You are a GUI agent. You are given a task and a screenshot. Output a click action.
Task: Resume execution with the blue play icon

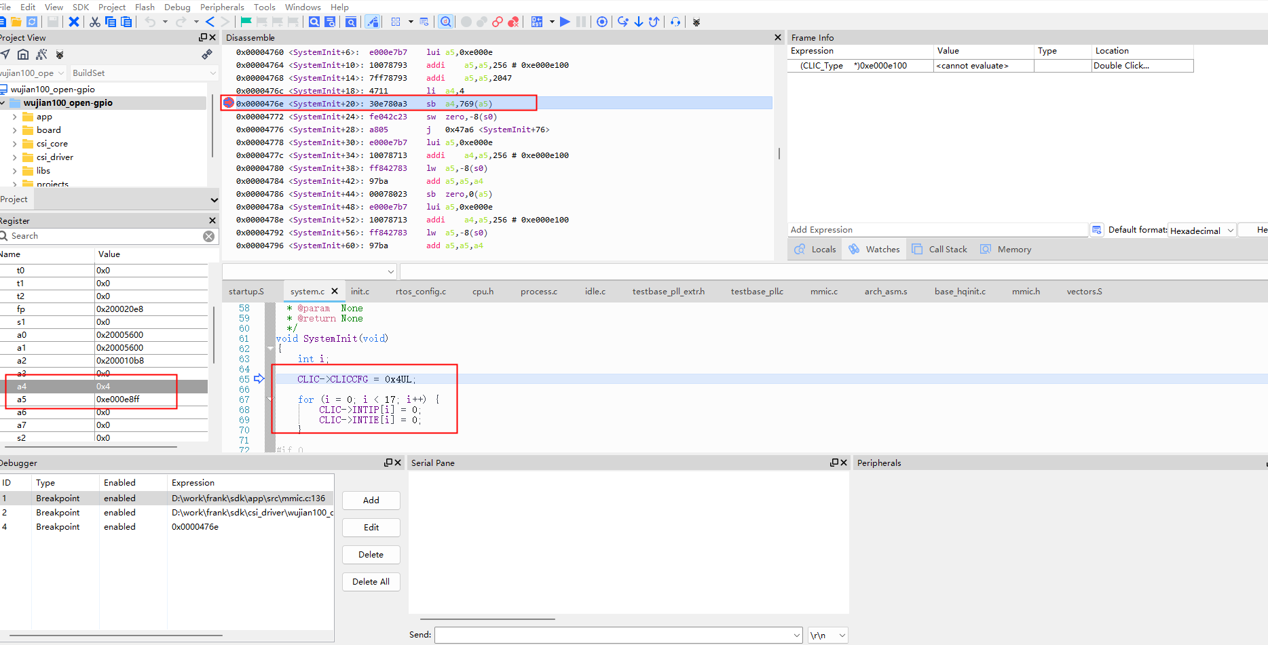(x=565, y=22)
